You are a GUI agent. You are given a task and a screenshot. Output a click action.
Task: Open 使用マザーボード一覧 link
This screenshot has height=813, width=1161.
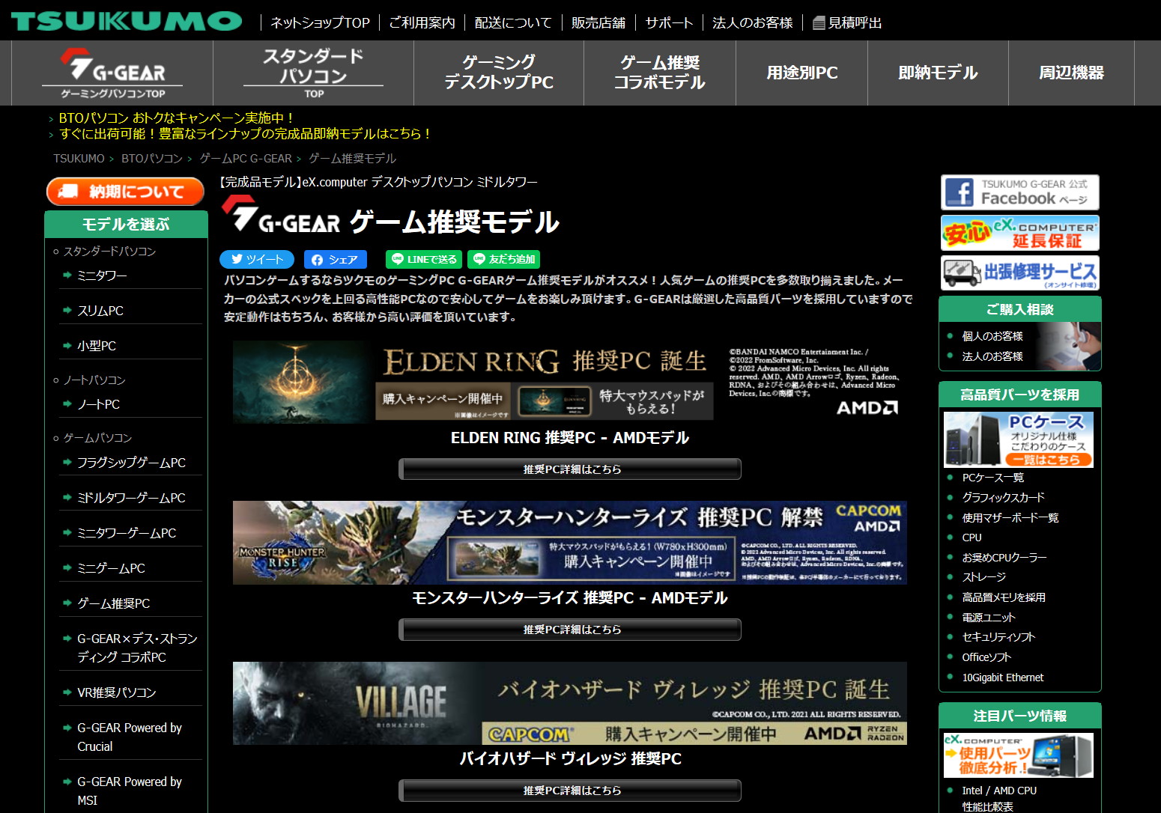pyautogui.click(x=1010, y=517)
